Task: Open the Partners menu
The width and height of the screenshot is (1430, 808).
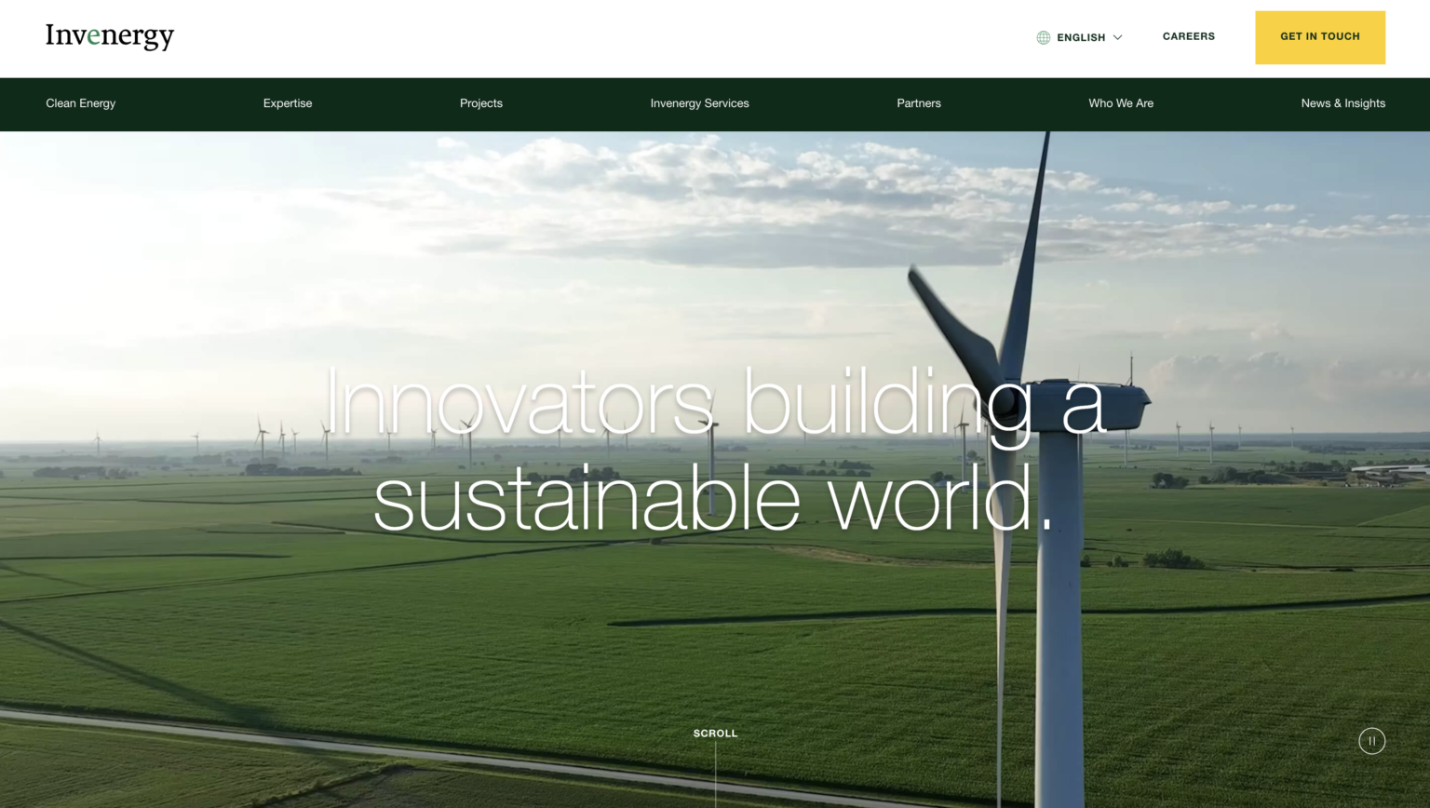Action: point(918,103)
